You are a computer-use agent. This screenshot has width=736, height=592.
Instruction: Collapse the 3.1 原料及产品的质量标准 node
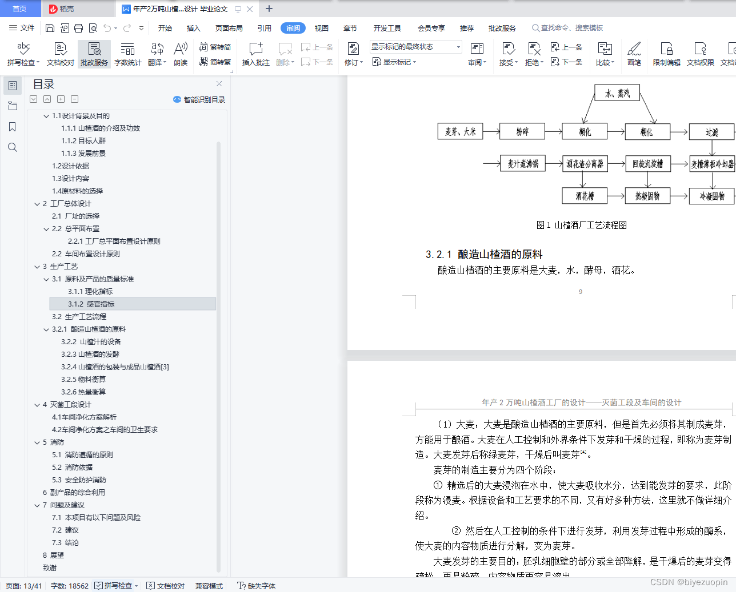pyautogui.click(x=46, y=279)
